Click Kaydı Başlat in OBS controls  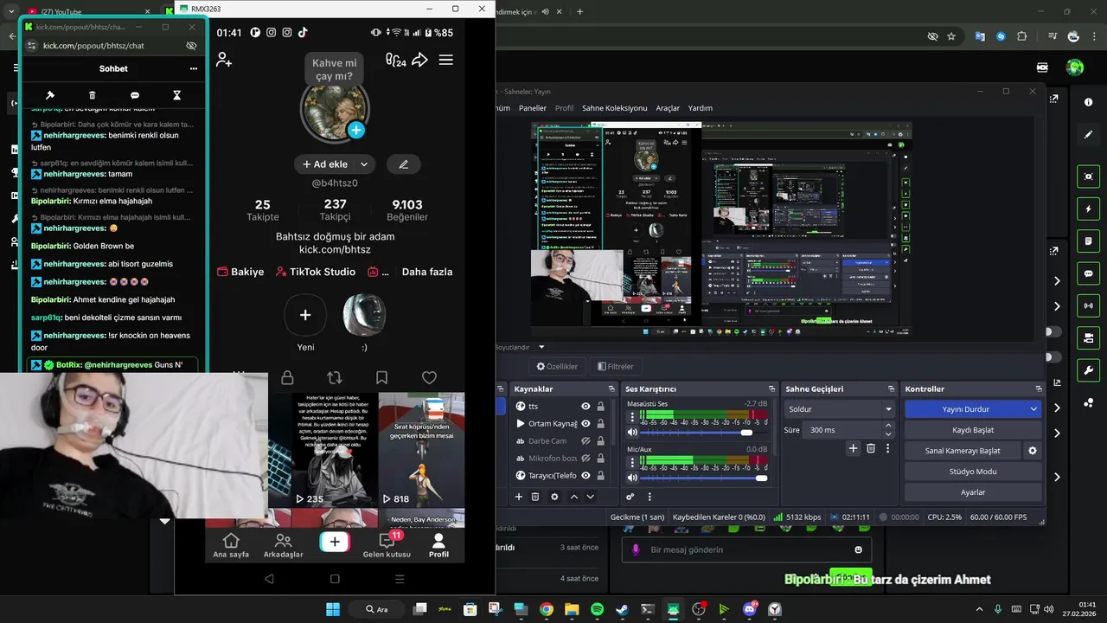(973, 430)
